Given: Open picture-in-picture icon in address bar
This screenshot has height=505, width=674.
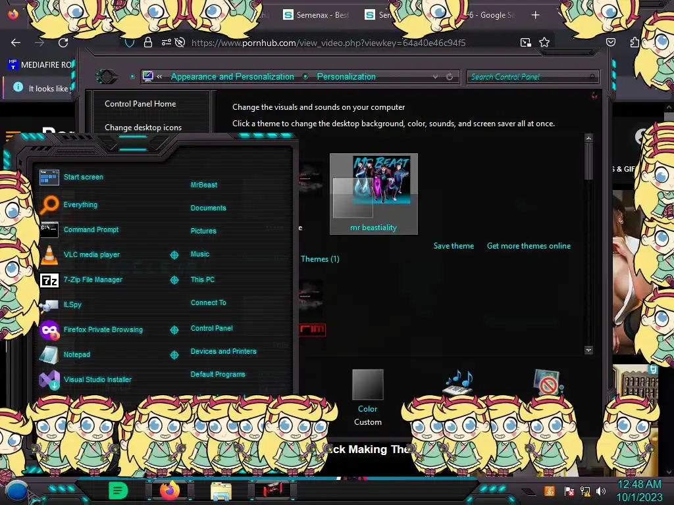Looking at the screenshot, I should [x=526, y=42].
